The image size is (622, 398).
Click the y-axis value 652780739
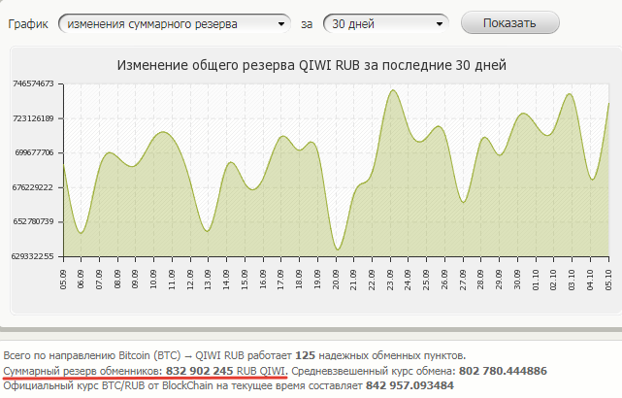(33, 221)
